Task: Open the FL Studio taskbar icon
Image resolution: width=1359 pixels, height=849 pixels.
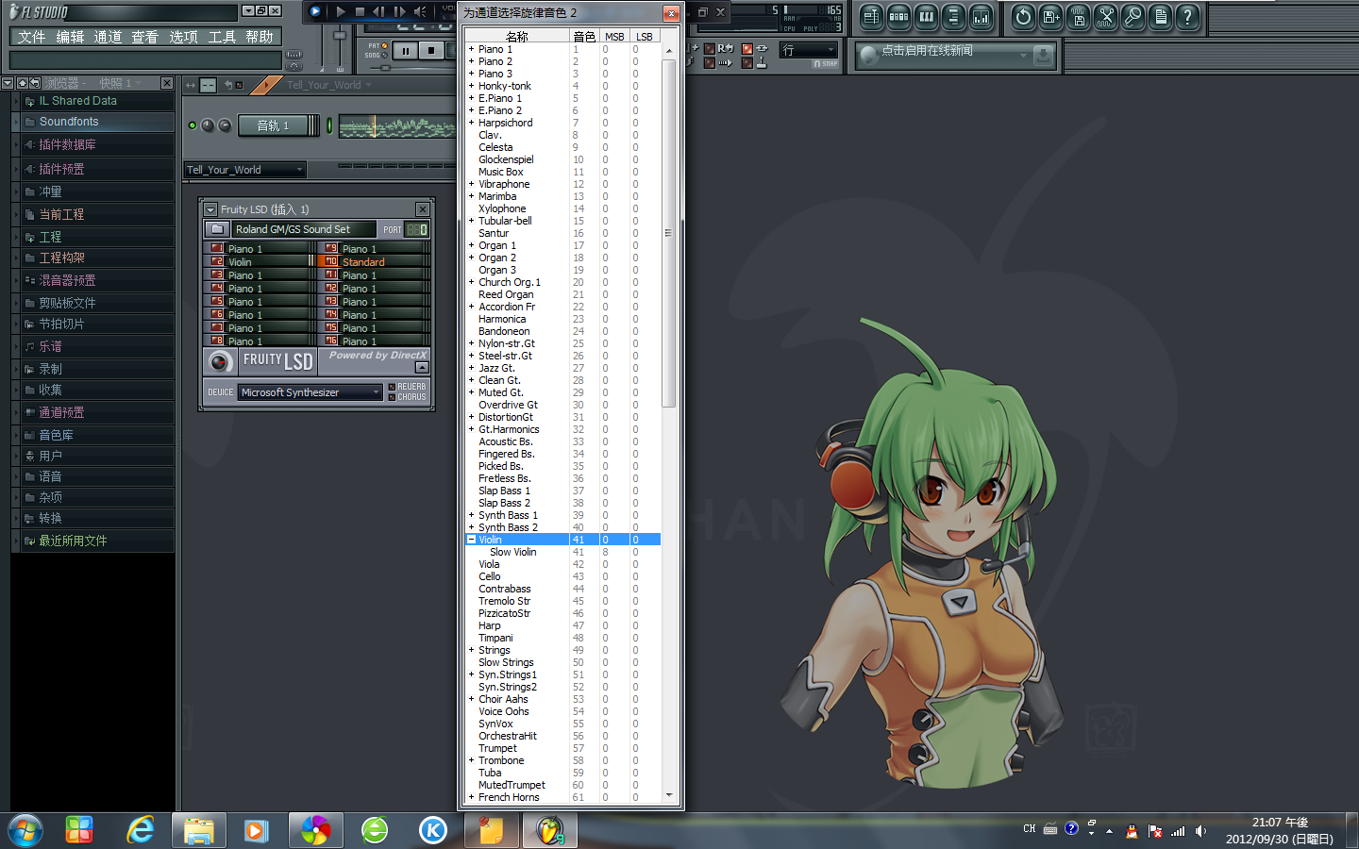Action: (x=549, y=830)
